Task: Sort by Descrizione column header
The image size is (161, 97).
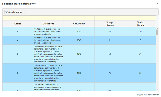Action: click(x=48, y=24)
